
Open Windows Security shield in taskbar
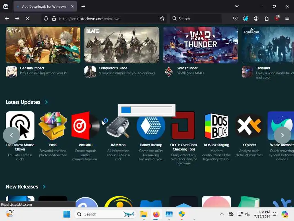pyautogui.click(x=181, y=214)
